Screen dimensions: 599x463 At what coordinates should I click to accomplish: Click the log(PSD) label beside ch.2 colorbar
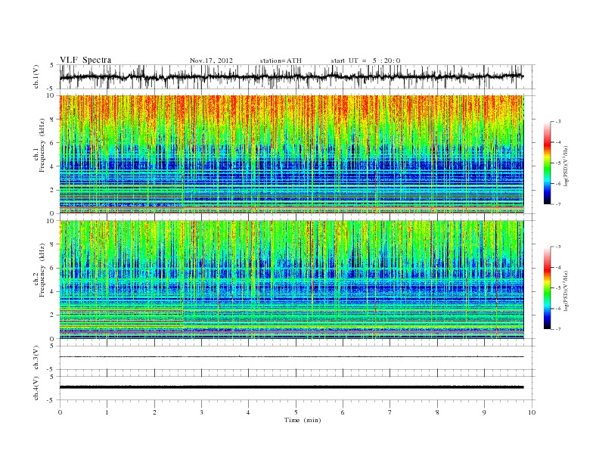pos(568,291)
